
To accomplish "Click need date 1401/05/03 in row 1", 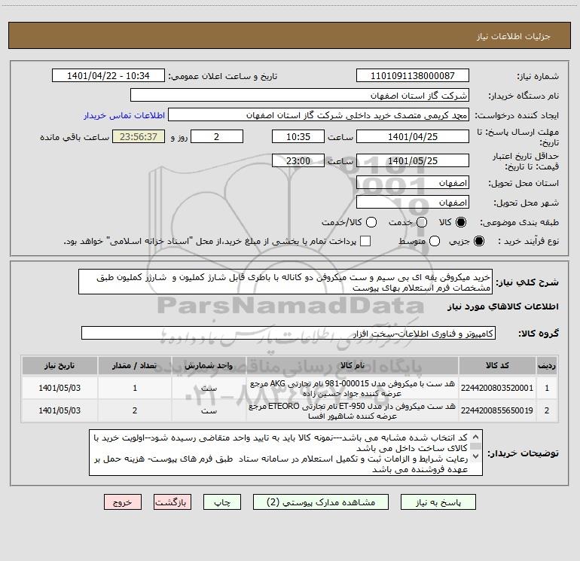I will coord(60,388).
